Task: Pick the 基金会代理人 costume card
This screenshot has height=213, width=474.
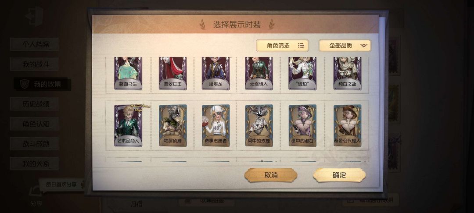Action: click(347, 125)
